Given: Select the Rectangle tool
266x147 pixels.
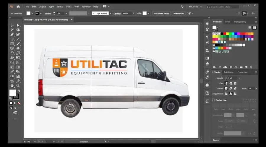Looking at the screenshot, I should pos(12,44).
